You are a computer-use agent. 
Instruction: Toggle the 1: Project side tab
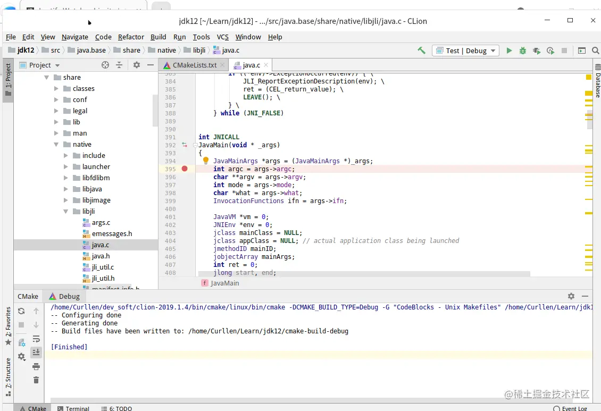8,80
